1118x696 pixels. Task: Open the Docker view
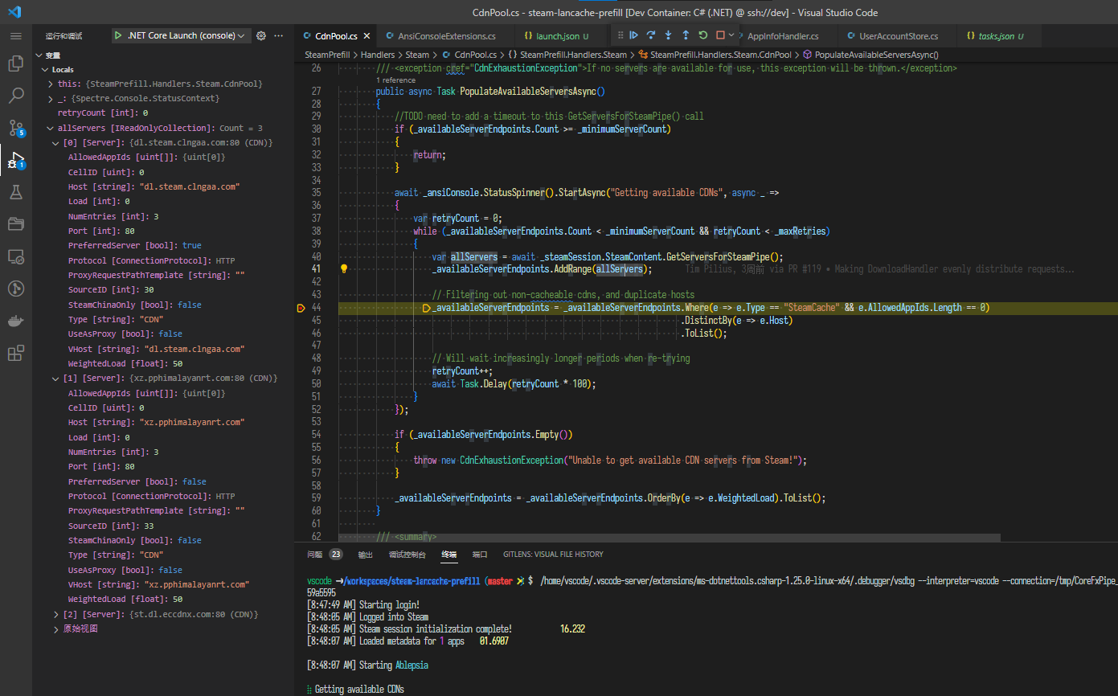point(15,321)
